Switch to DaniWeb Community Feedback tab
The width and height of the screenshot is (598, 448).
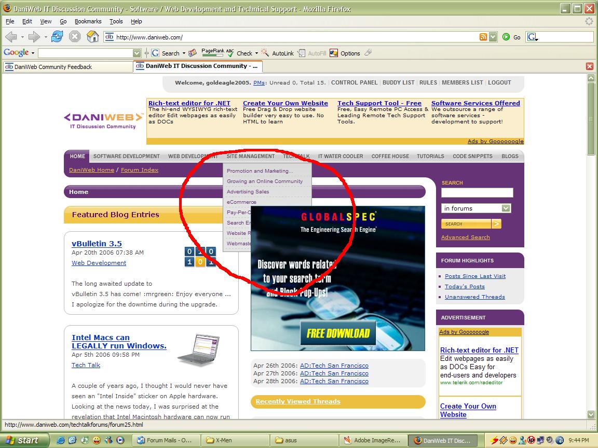coord(67,67)
